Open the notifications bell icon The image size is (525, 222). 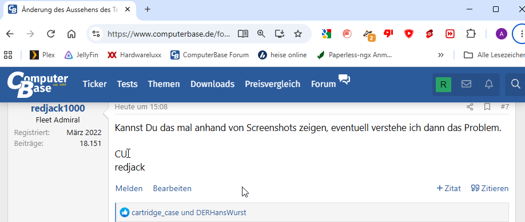coord(489,84)
